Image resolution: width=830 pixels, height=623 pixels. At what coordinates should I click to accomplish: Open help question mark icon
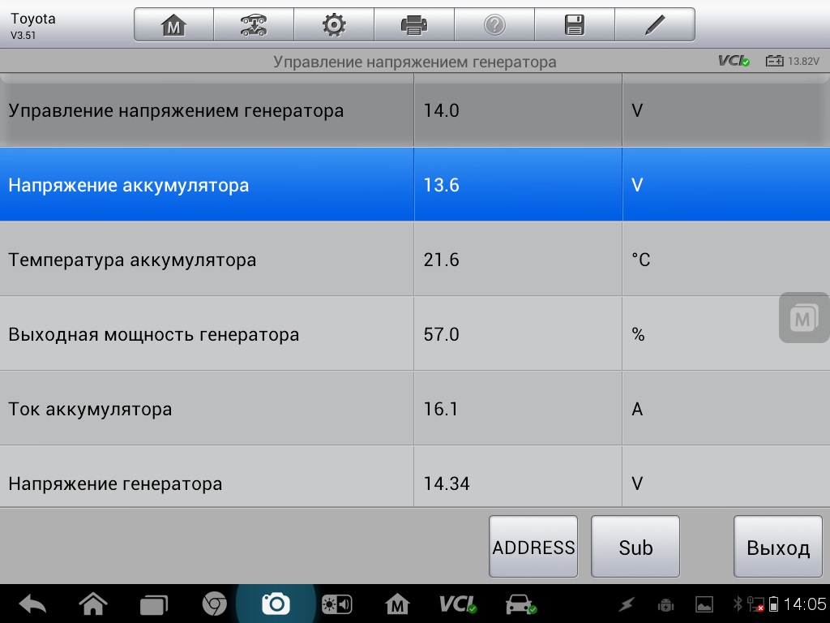(494, 25)
